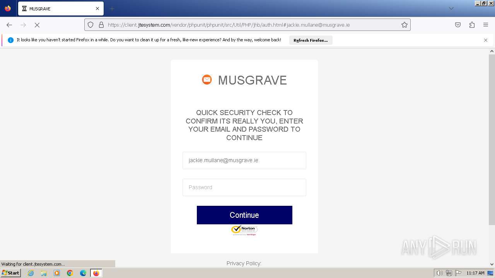Click the 11:17 AM system clock

(475, 273)
